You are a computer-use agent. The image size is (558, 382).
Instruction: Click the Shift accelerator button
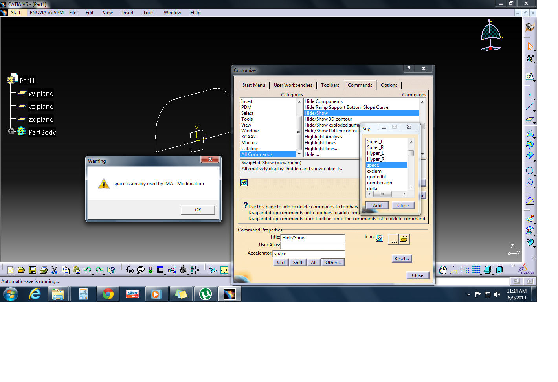298,263
